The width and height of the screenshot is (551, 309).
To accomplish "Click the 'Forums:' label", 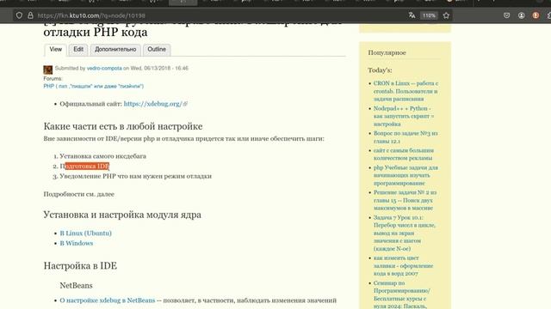I will coord(53,78).
